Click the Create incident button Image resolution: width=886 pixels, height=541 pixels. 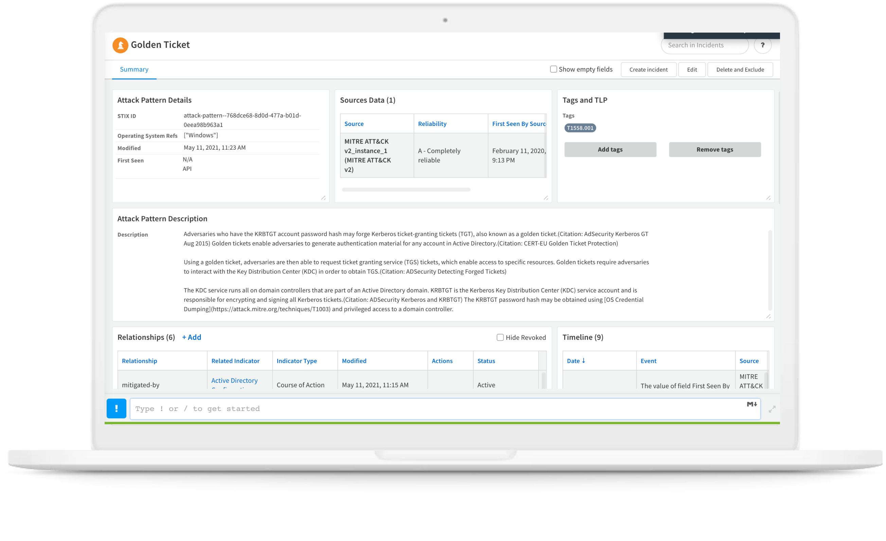[x=648, y=70]
